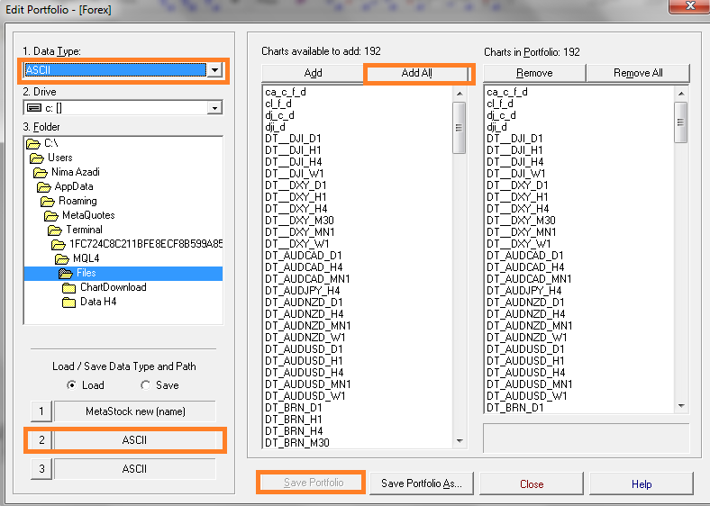Select the AppData folder
710x506 pixels.
click(65, 186)
